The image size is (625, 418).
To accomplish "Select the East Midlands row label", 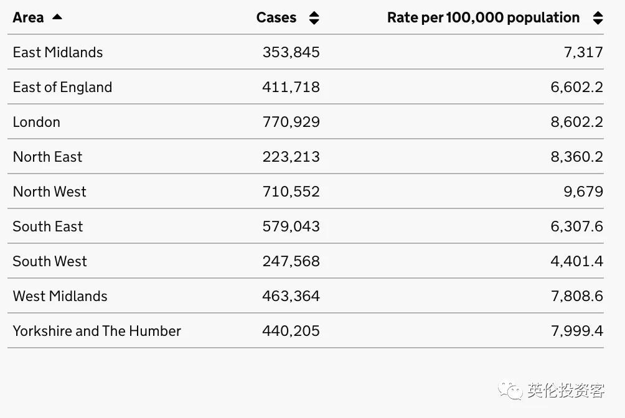I will 58,52.
